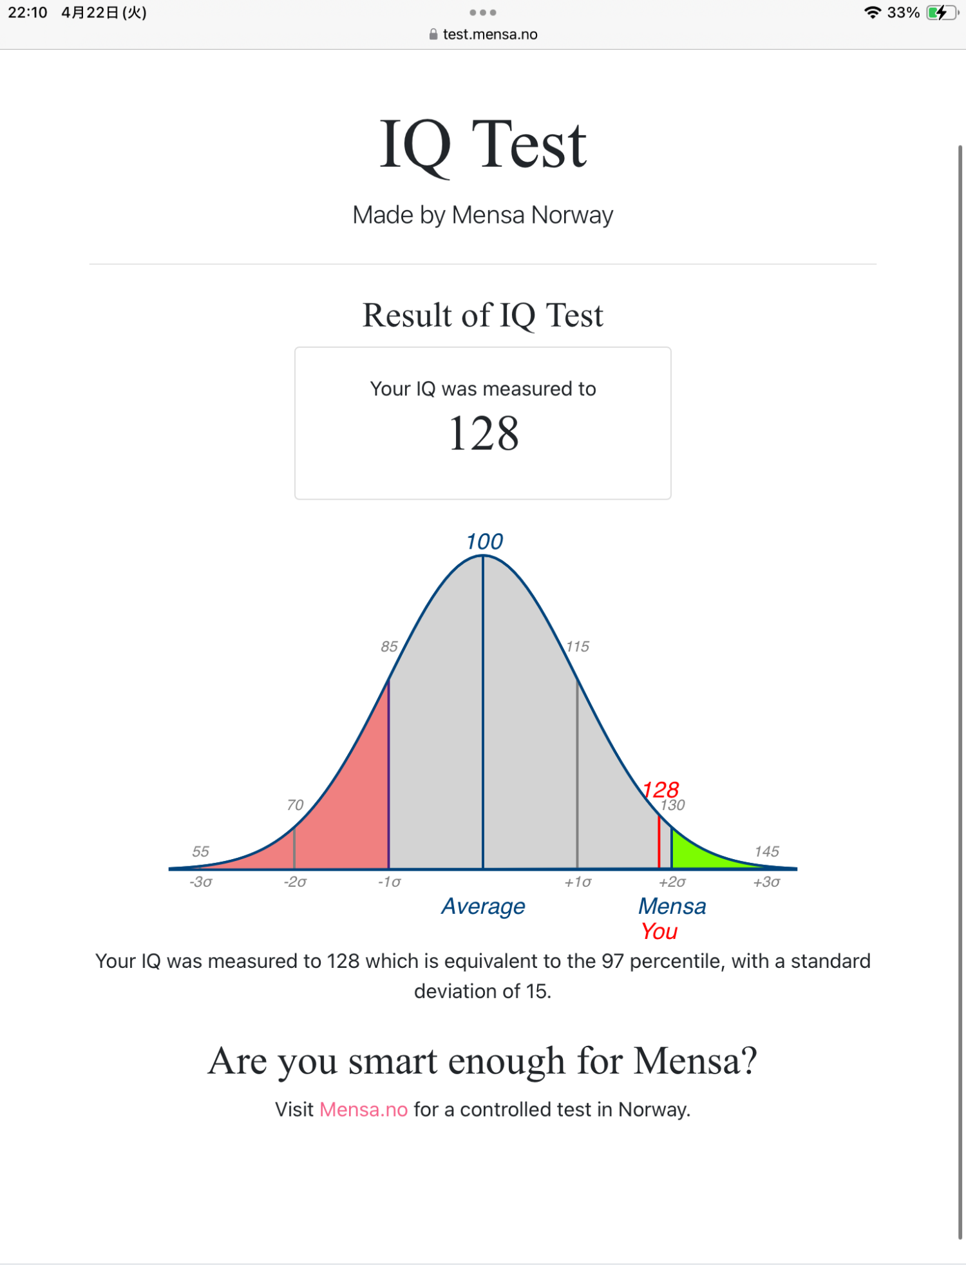Click the Average label under the chart
This screenshot has width=966, height=1288.
click(483, 906)
